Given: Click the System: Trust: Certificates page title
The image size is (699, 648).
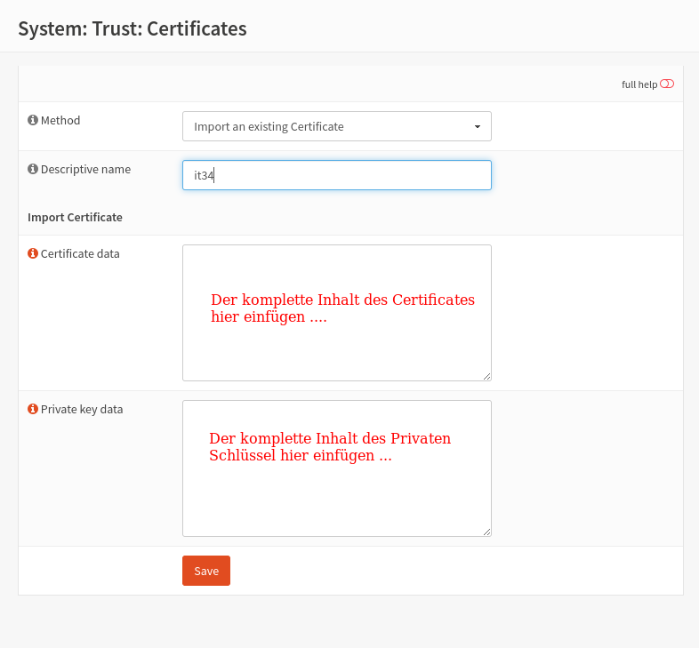Looking at the screenshot, I should pyautogui.click(x=133, y=28).
